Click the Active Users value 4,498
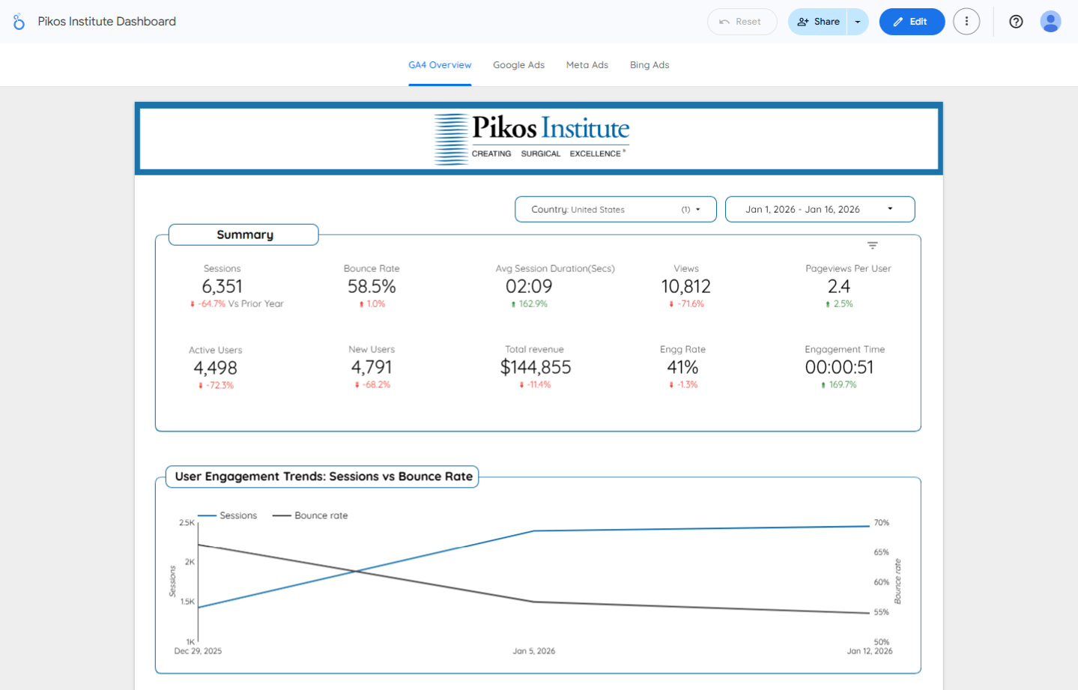The height and width of the screenshot is (690, 1078). point(216,368)
